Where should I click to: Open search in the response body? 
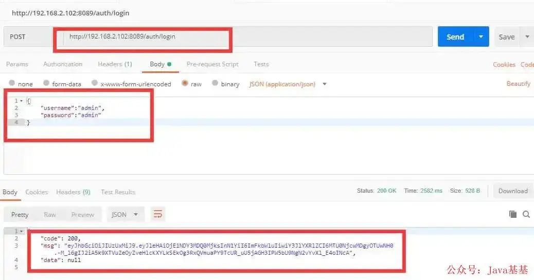[x=526, y=214]
